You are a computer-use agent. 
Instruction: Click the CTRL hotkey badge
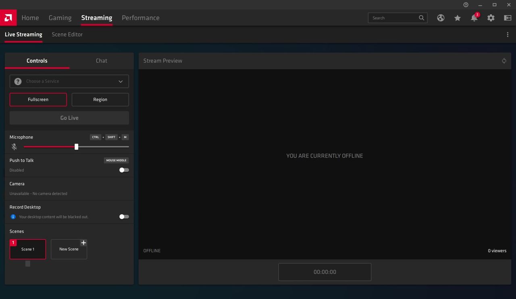[96, 137]
